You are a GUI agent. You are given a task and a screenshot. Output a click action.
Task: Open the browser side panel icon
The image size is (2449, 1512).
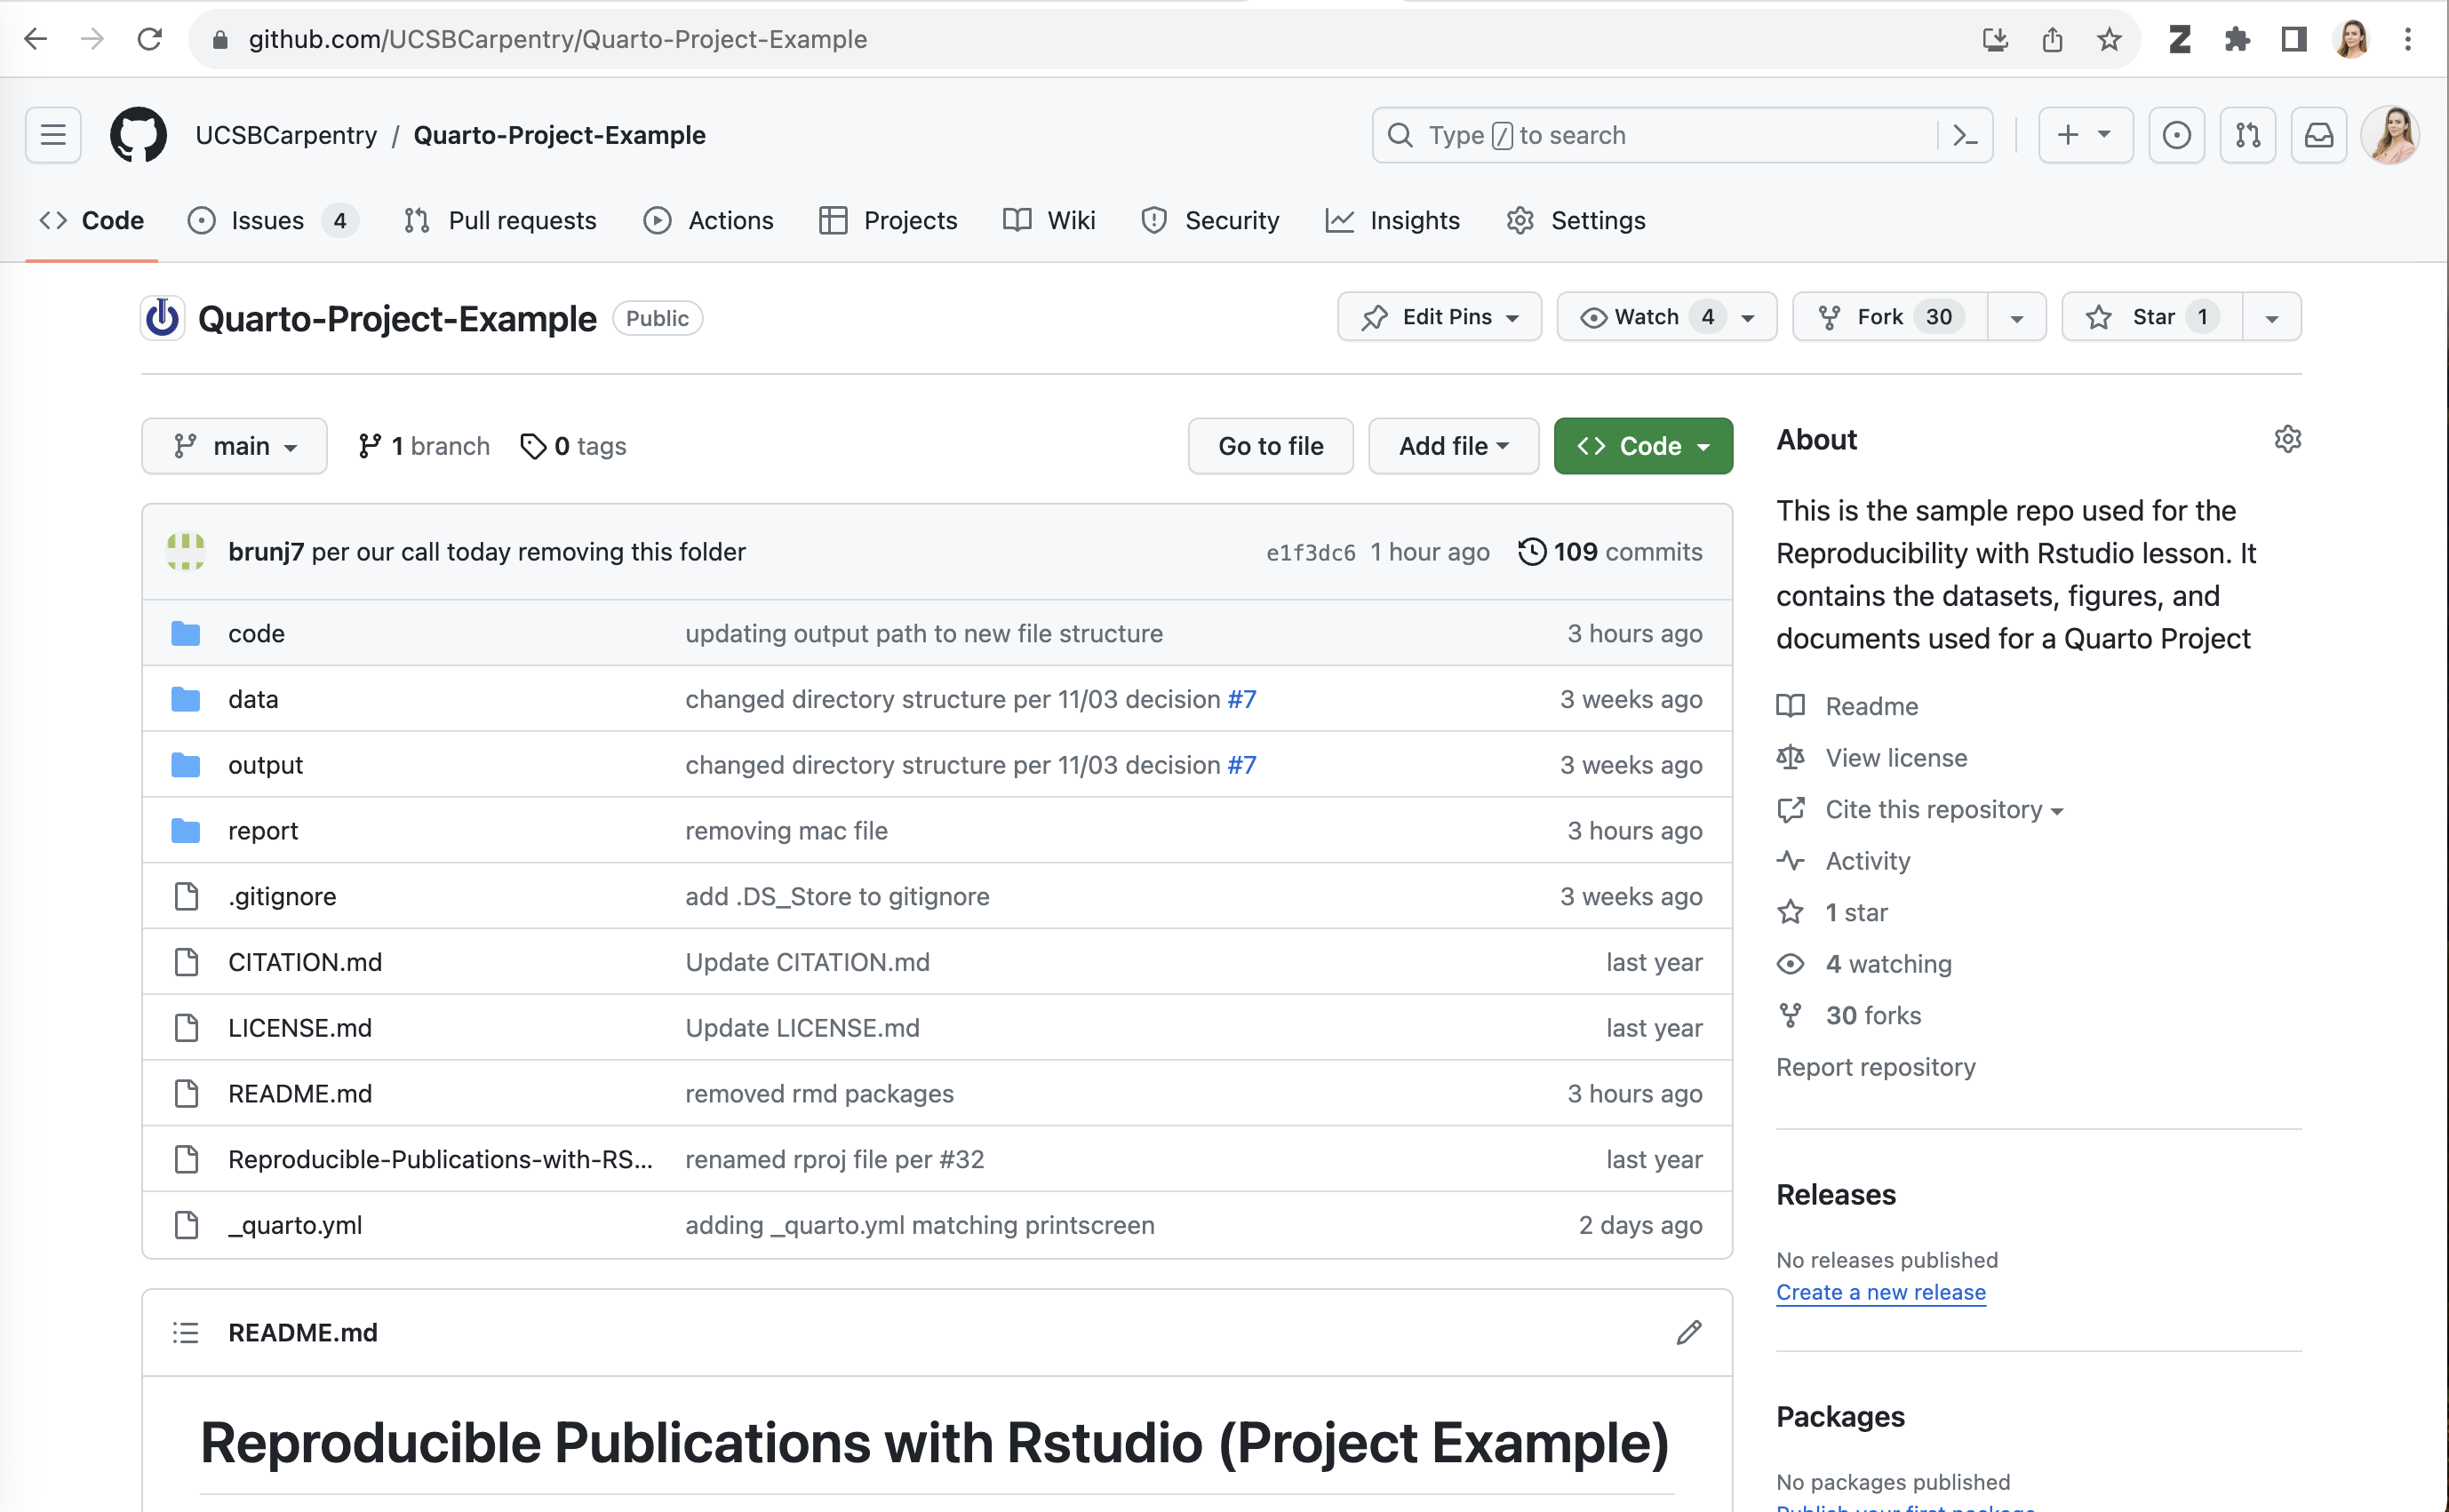(x=2293, y=39)
